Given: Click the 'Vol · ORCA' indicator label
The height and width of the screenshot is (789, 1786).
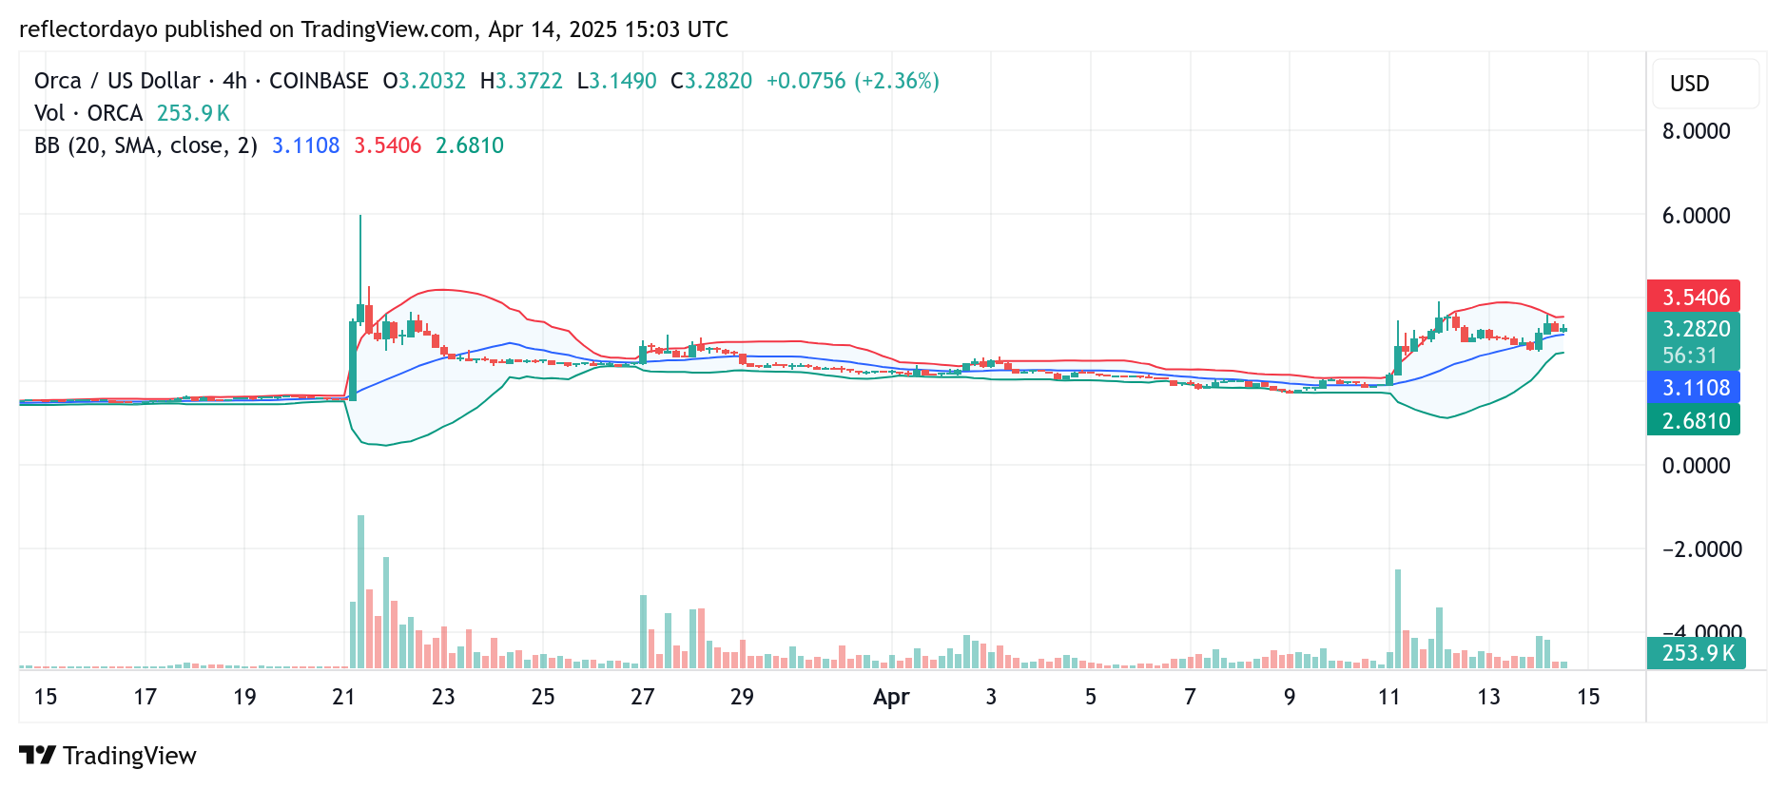Looking at the screenshot, I should (x=88, y=113).
